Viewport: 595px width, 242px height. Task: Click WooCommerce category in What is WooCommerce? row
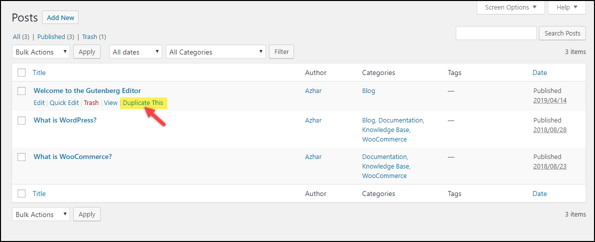385,175
